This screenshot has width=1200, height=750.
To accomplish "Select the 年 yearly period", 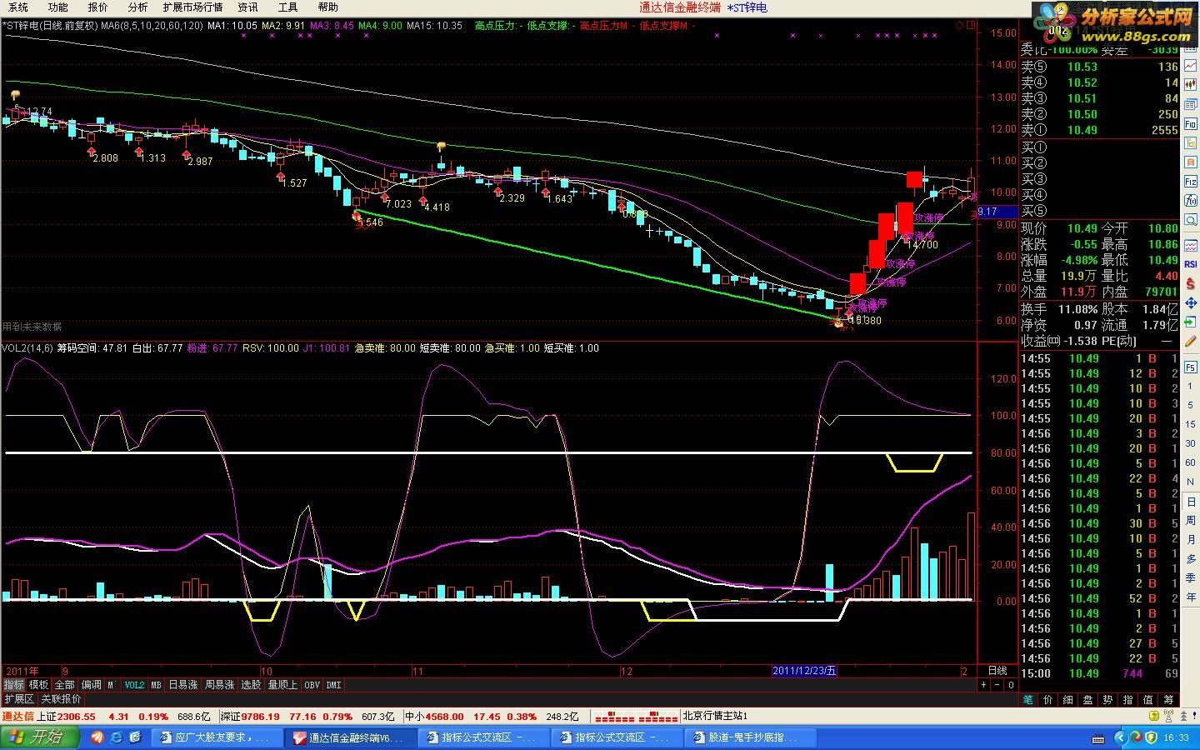I will [x=1191, y=597].
